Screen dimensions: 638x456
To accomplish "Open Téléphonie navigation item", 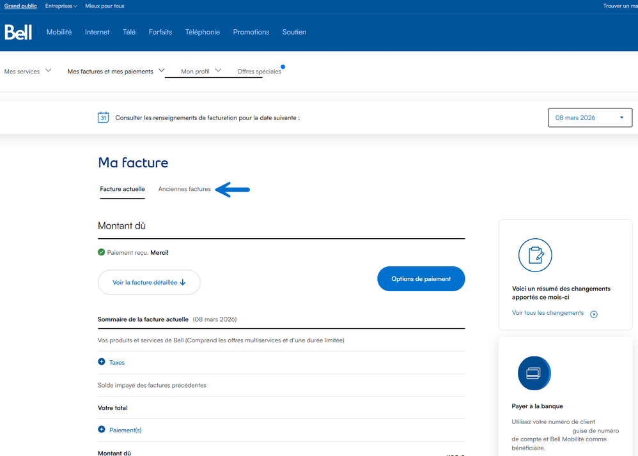I will pyautogui.click(x=202, y=32).
